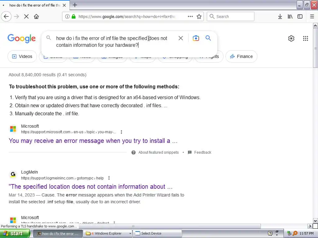Filter results by Videos
This screenshot has width=318, height=238.
22,56
